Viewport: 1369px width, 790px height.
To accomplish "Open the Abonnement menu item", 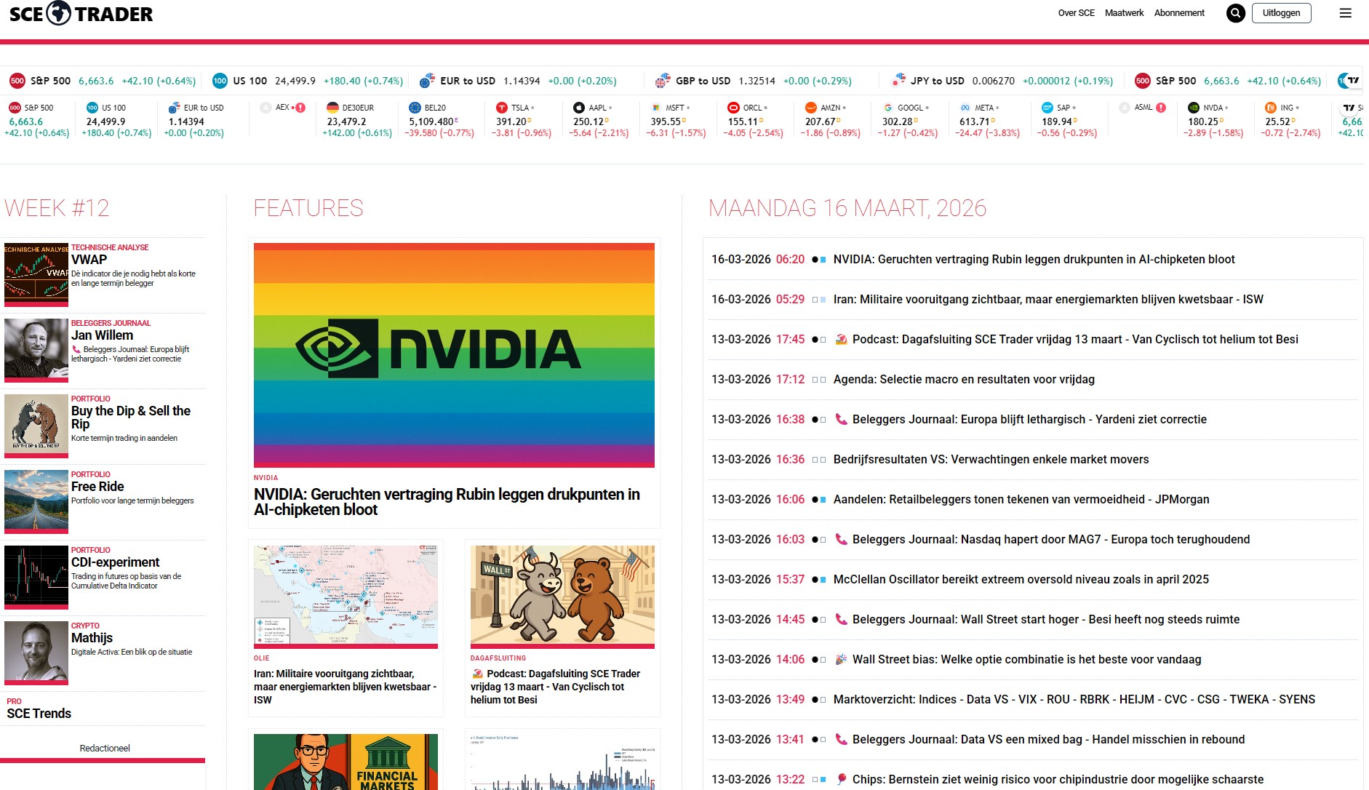I will pyautogui.click(x=1179, y=13).
